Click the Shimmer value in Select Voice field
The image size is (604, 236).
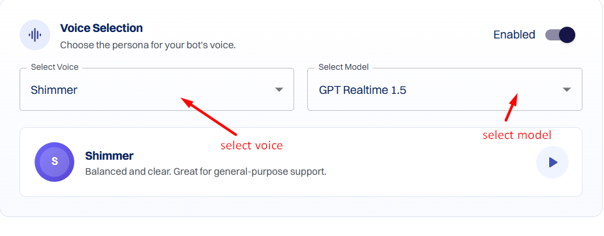[x=54, y=90]
